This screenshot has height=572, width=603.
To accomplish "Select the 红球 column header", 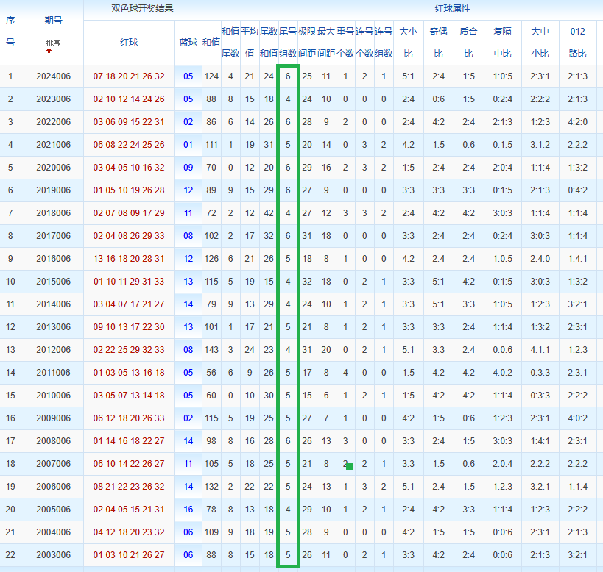I will 129,43.
